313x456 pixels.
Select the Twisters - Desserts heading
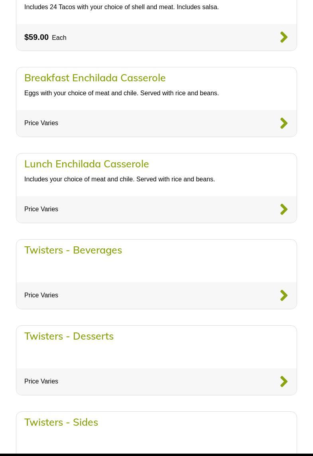69,336
